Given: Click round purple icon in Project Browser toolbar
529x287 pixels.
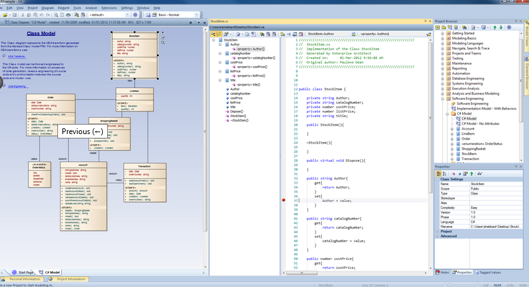Looking at the screenshot, I should (509, 27).
